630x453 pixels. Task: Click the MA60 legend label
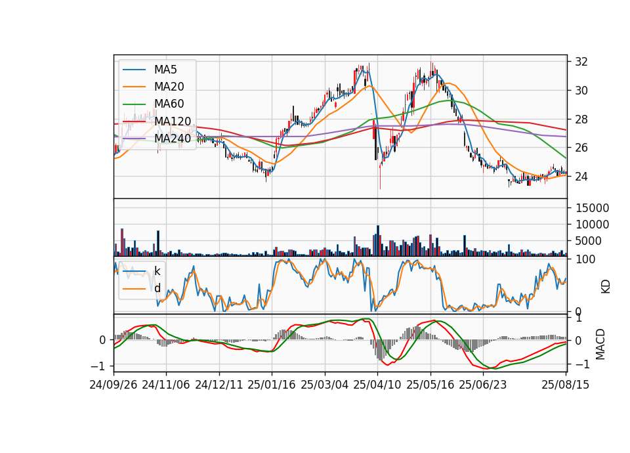tap(169, 104)
